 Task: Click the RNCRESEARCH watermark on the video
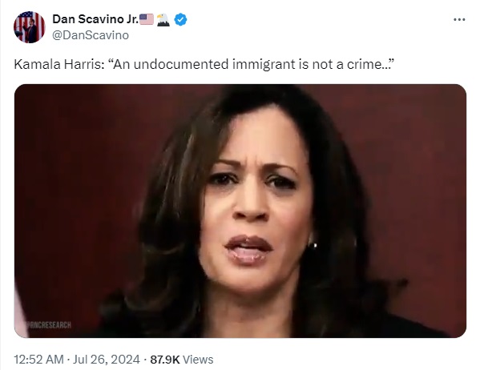(x=49, y=324)
